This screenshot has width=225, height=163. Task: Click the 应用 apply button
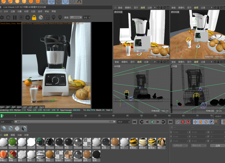[217, 146]
